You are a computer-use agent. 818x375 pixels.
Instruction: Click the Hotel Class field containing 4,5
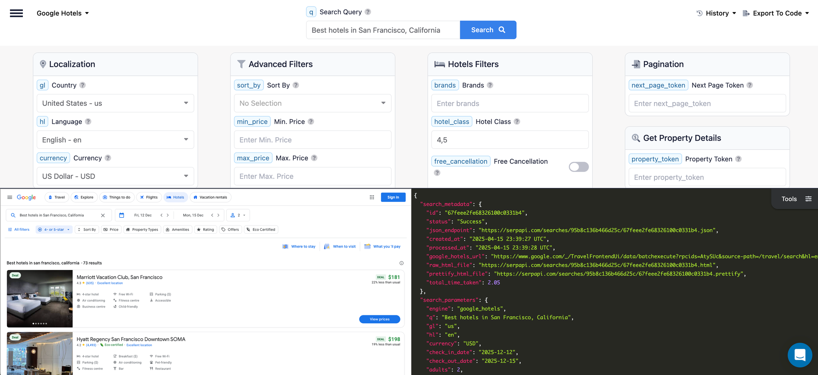tap(510, 140)
